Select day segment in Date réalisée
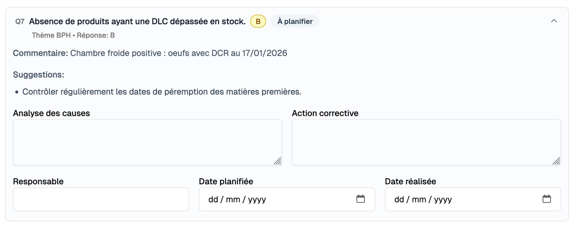 pos(399,200)
